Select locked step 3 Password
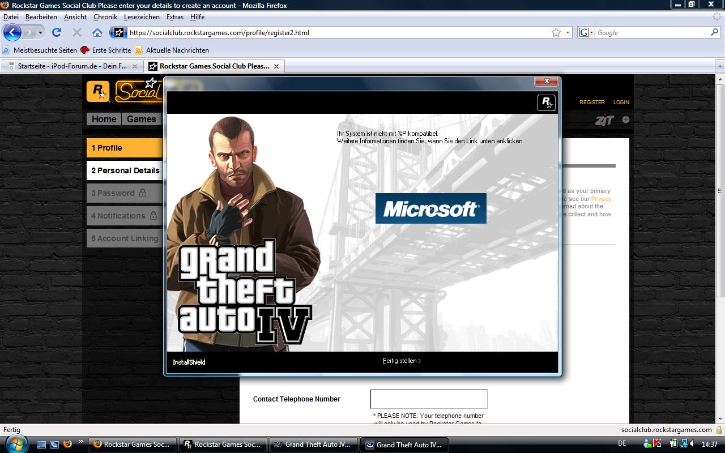The image size is (725, 453). tap(125, 193)
